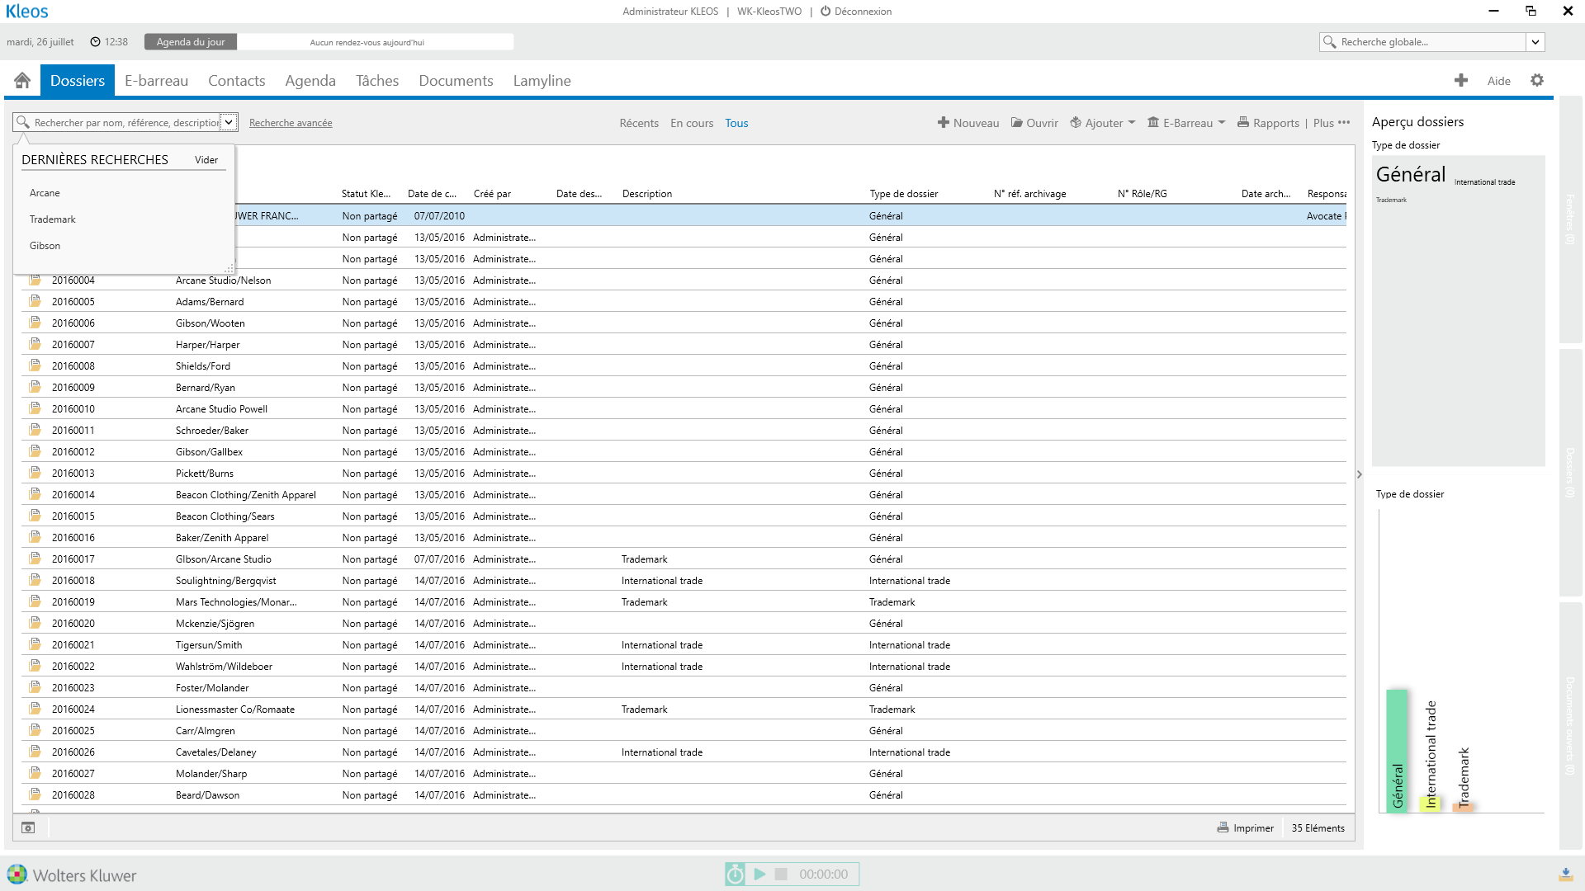The height and width of the screenshot is (891, 1585).
Task: Click the green Général bar in chart
Action: click(x=1397, y=749)
